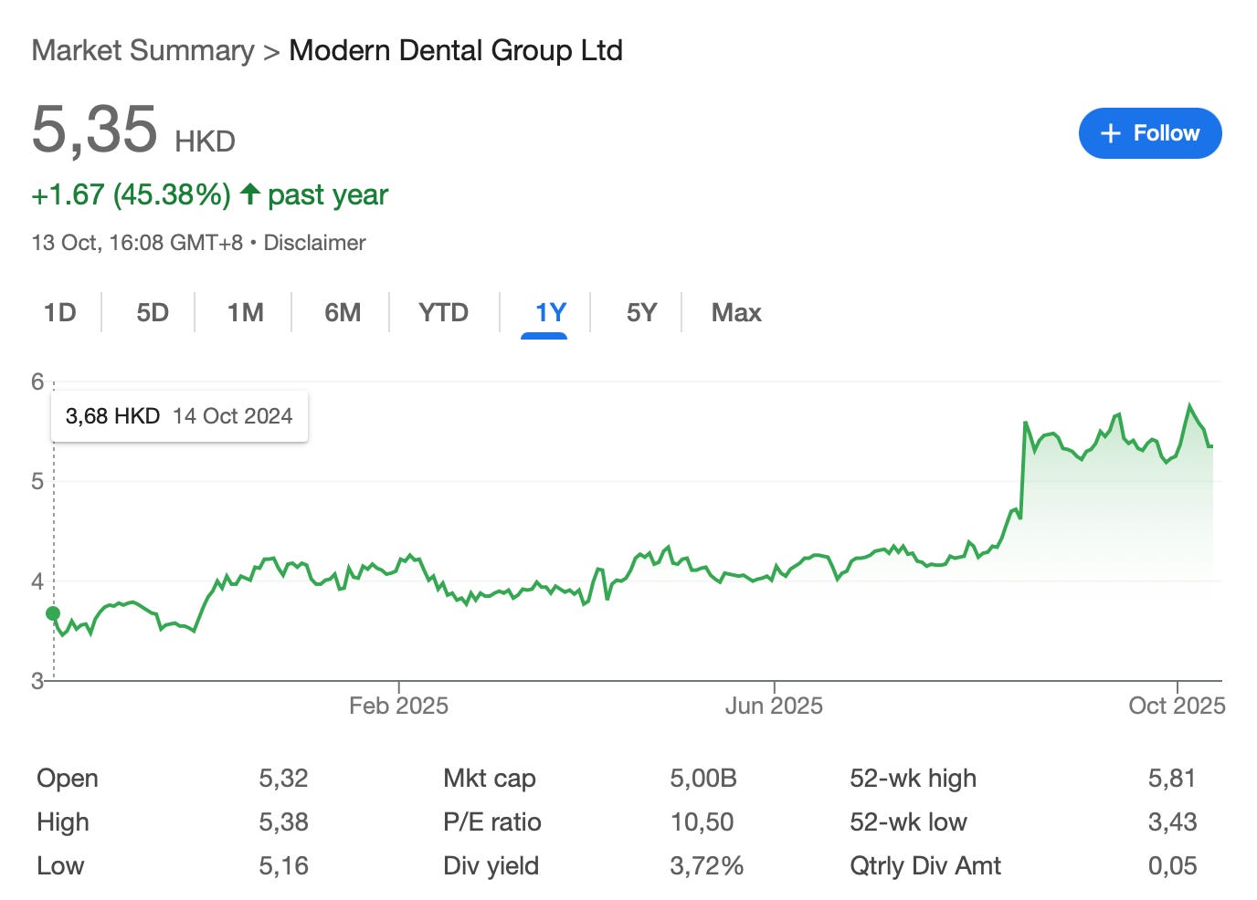Click the Low value 5,16
This screenshot has height=900, width=1257.
point(283,866)
